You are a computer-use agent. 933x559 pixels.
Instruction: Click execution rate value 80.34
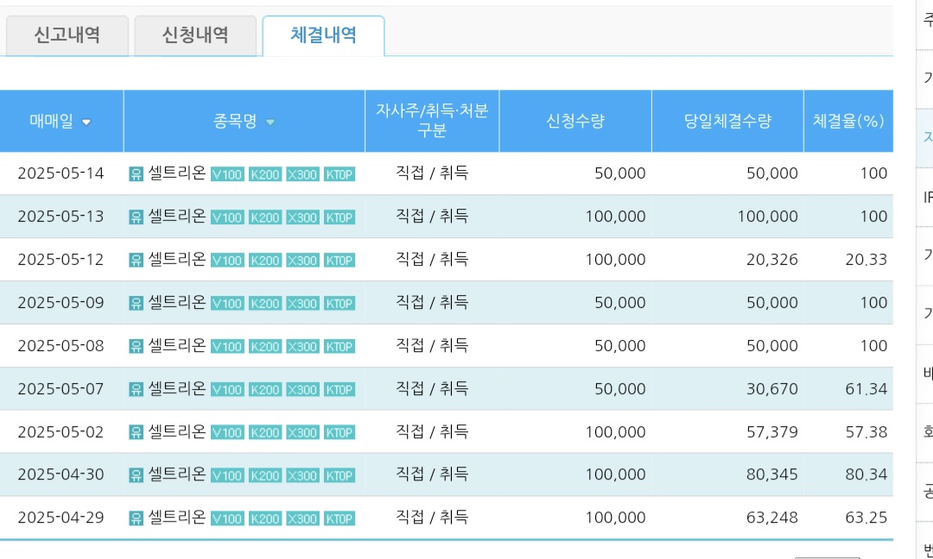coord(866,474)
